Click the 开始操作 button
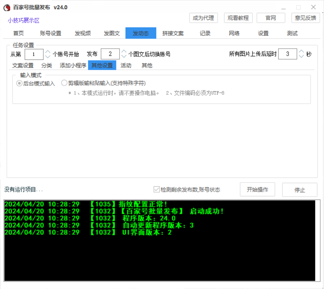The image size is (324, 289). (257, 190)
